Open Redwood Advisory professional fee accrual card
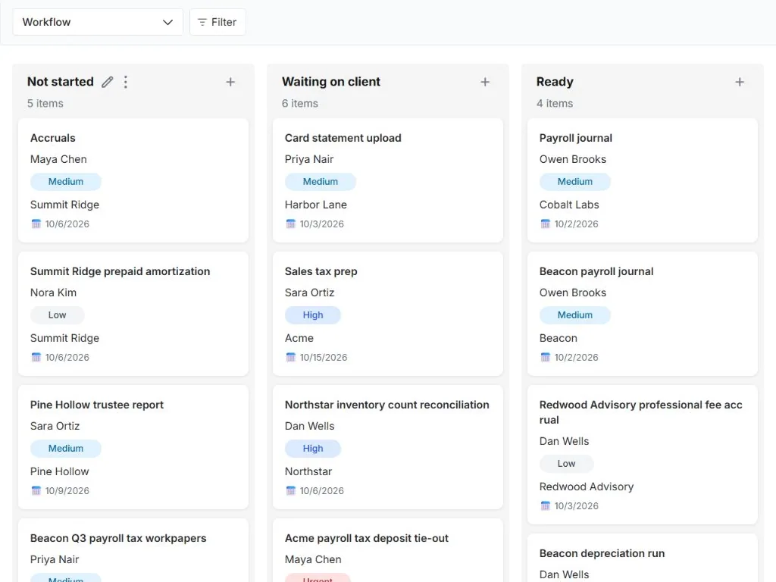The width and height of the screenshot is (776, 582). point(641,412)
